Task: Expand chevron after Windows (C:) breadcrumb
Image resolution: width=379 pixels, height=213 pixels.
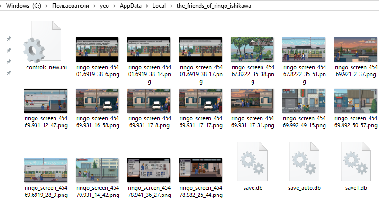Action: click(46, 6)
